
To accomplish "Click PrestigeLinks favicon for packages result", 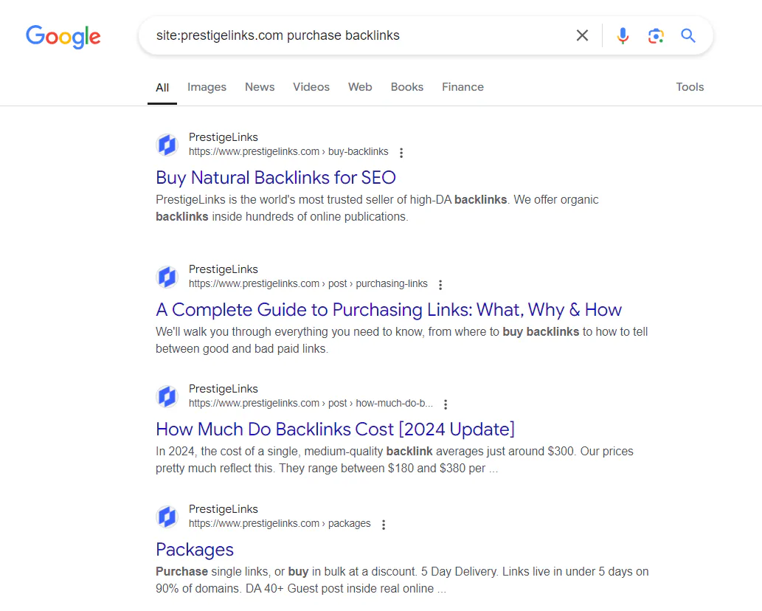I will [167, 517].
